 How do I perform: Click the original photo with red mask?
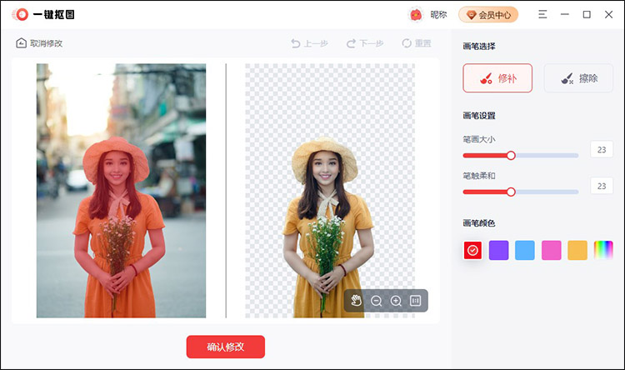121,191
